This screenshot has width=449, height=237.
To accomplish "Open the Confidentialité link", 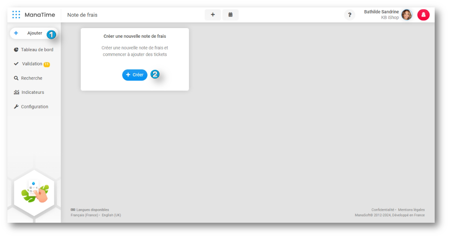I will [382, 210].
